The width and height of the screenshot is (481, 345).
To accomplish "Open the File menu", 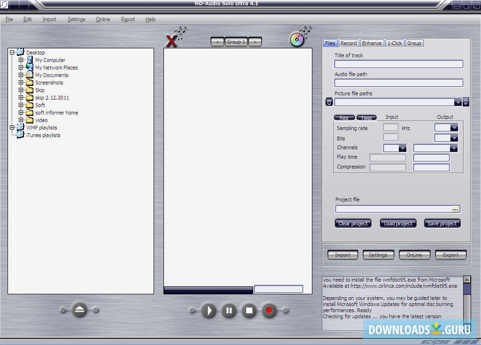I will click(9, 19).
